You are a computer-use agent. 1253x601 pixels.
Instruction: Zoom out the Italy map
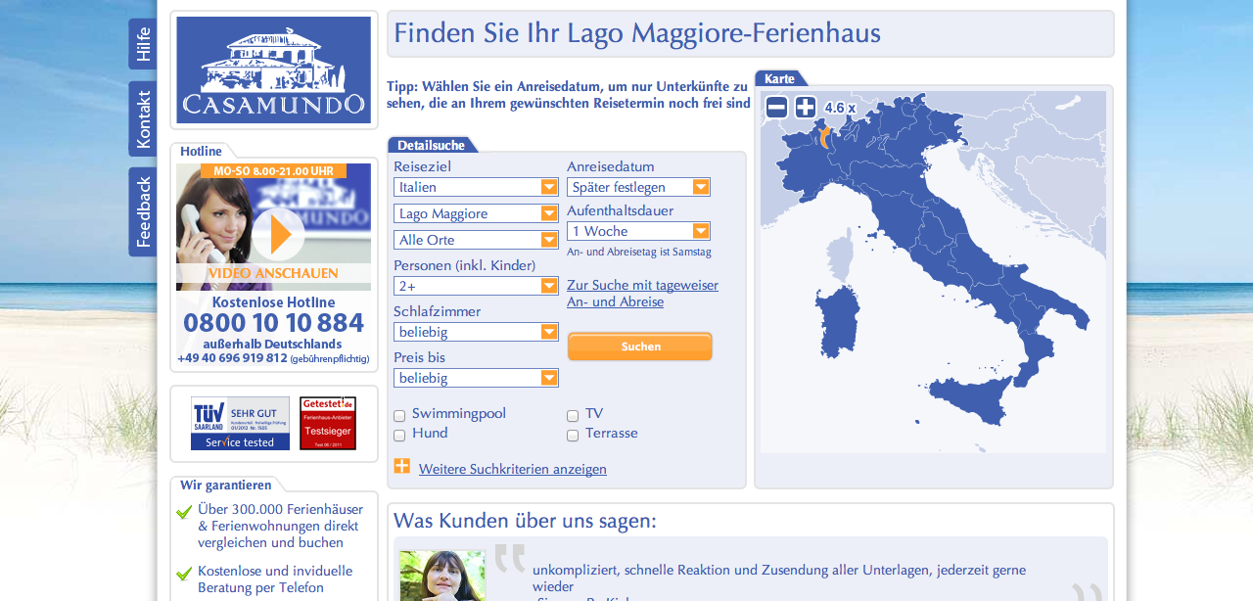(x=776, y=107)
